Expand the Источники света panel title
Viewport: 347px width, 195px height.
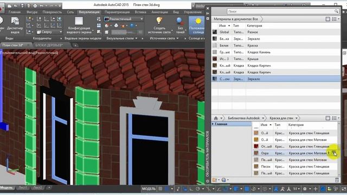[x=164, y=38]
